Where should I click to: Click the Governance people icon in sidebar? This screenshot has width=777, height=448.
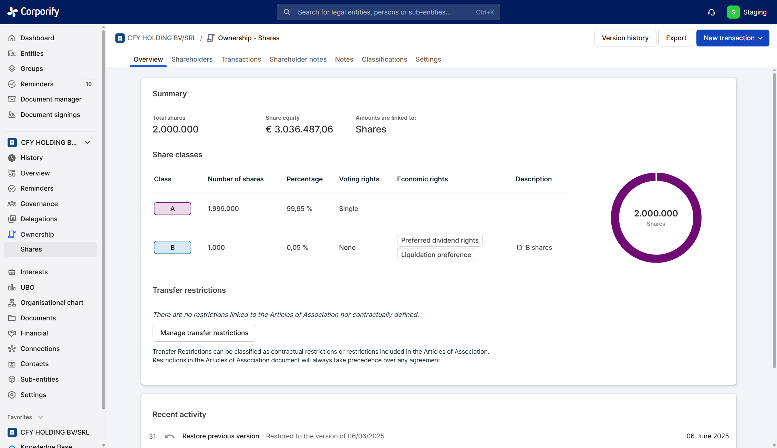(x=12, y=204)
